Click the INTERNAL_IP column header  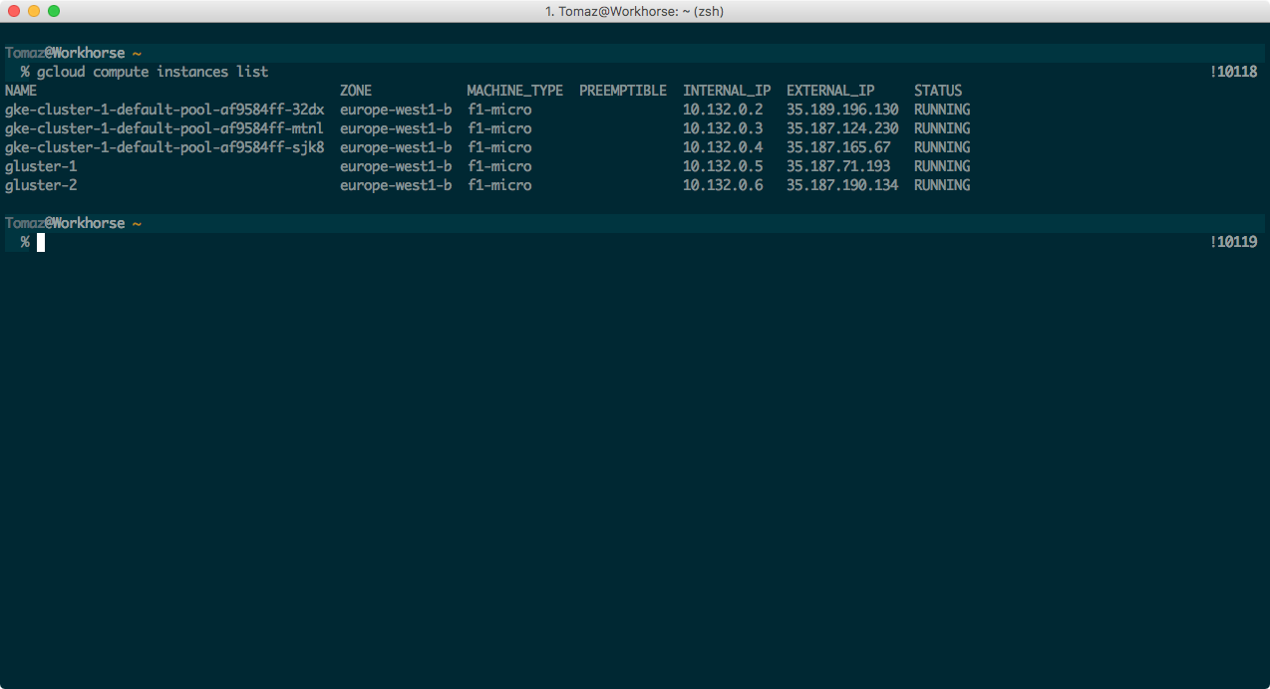tap(727, 91)
